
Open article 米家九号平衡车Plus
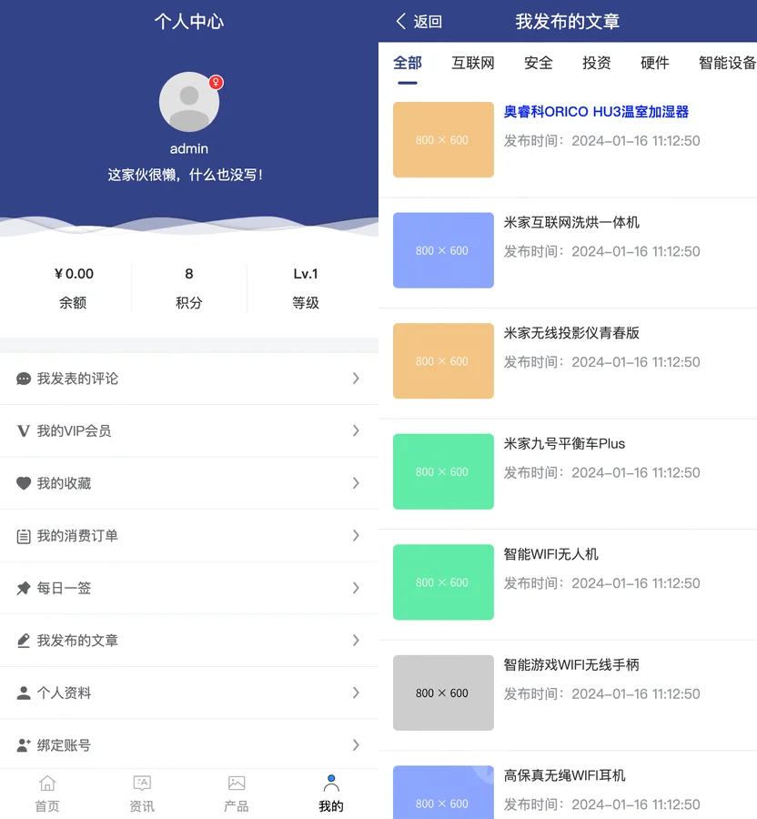(x=564, y=444)
